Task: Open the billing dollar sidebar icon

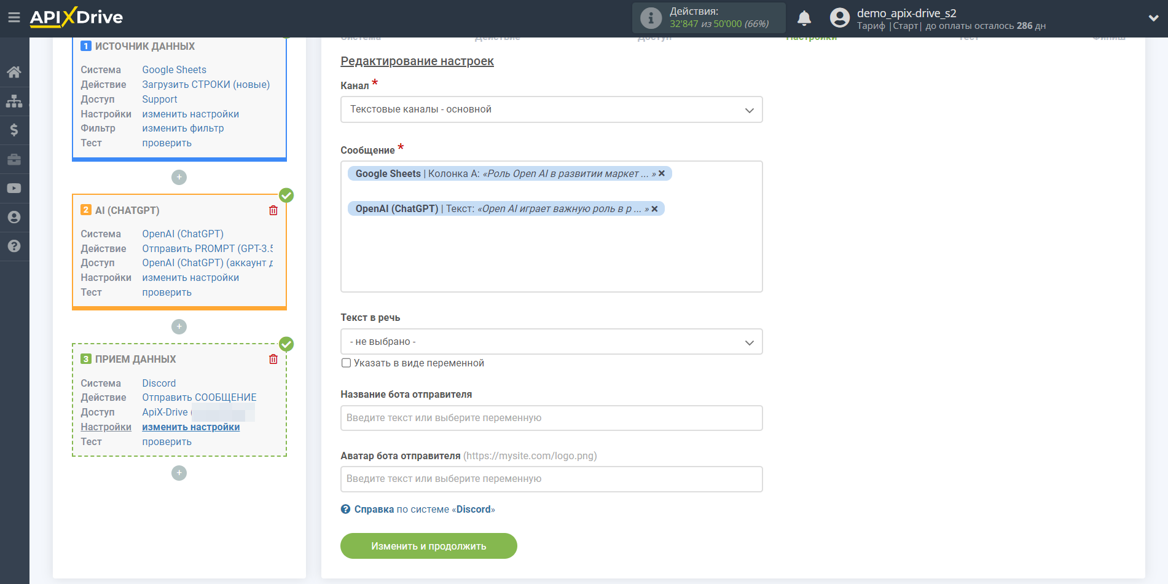Action: pyautogui.click(x=14, y=130)
